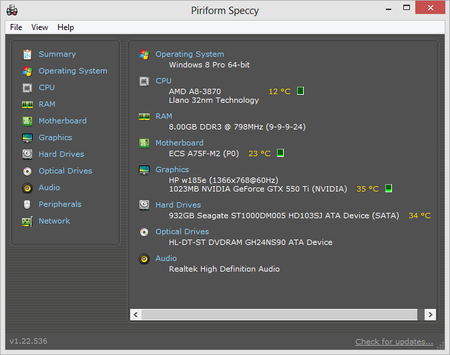This screenshot has height=355, width=450.
Task: Open the View menu
Action: pyautogui.click(x=39, y=27)
